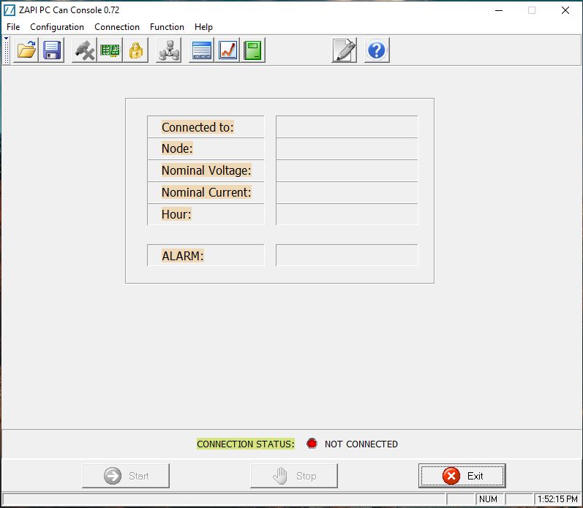Open the Connection menu
This screenshot has height=508, width=583.
click(x=117, y=27)
